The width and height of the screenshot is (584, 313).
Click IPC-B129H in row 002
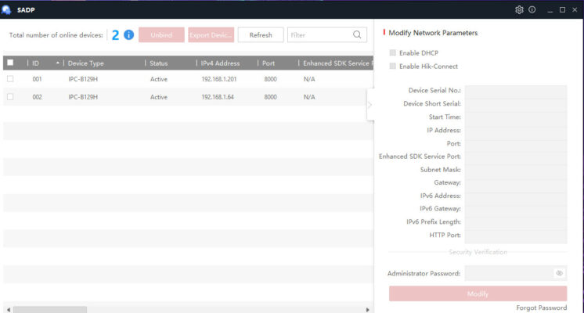click(83, 97)
